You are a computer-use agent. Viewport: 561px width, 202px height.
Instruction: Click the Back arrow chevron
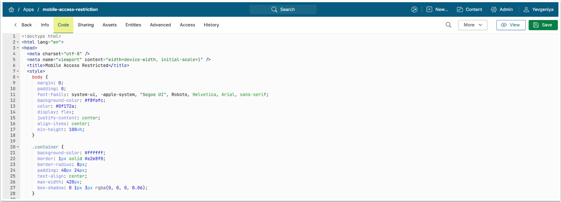pyautogui.click(x=15, y=25)
